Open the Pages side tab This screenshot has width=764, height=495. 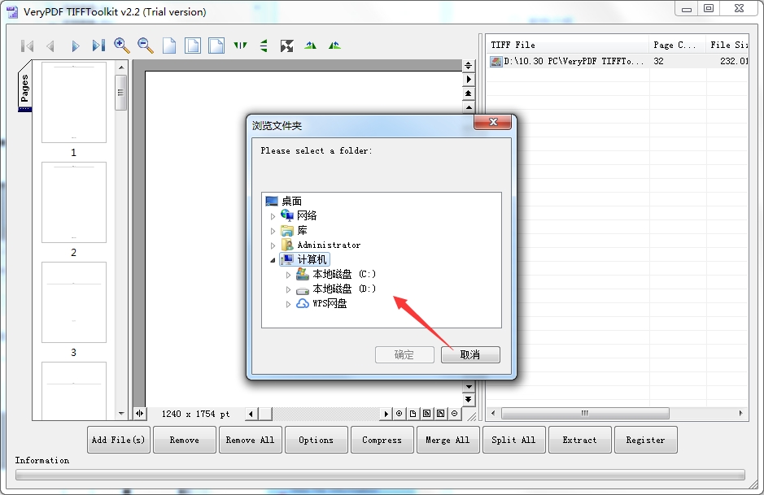[x=25, y=87]
